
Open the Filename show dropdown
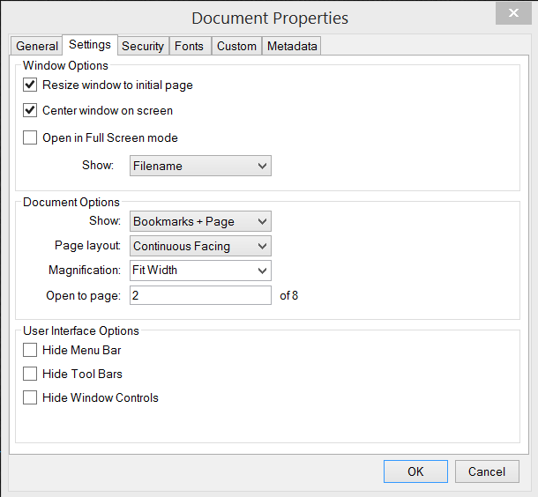pos(200,166)
